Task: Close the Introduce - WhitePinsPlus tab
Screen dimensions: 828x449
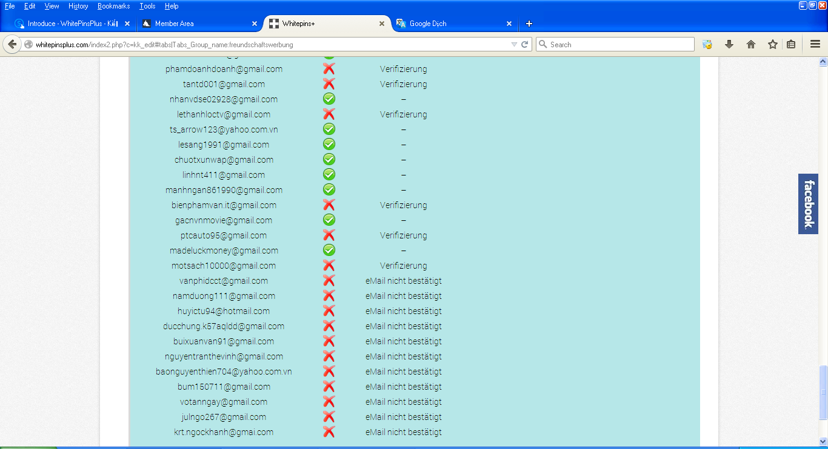Action: click(127, 24)
